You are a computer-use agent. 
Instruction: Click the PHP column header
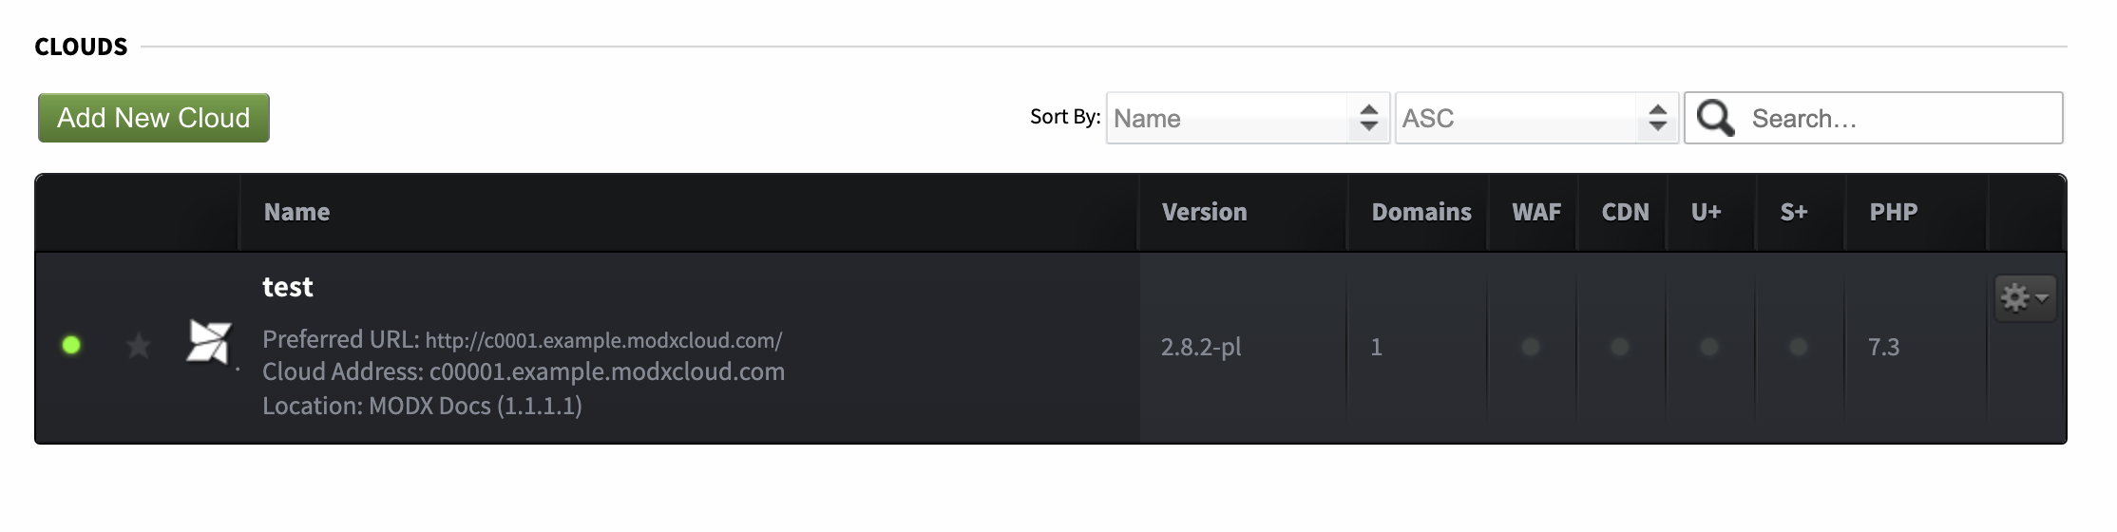1894,212
